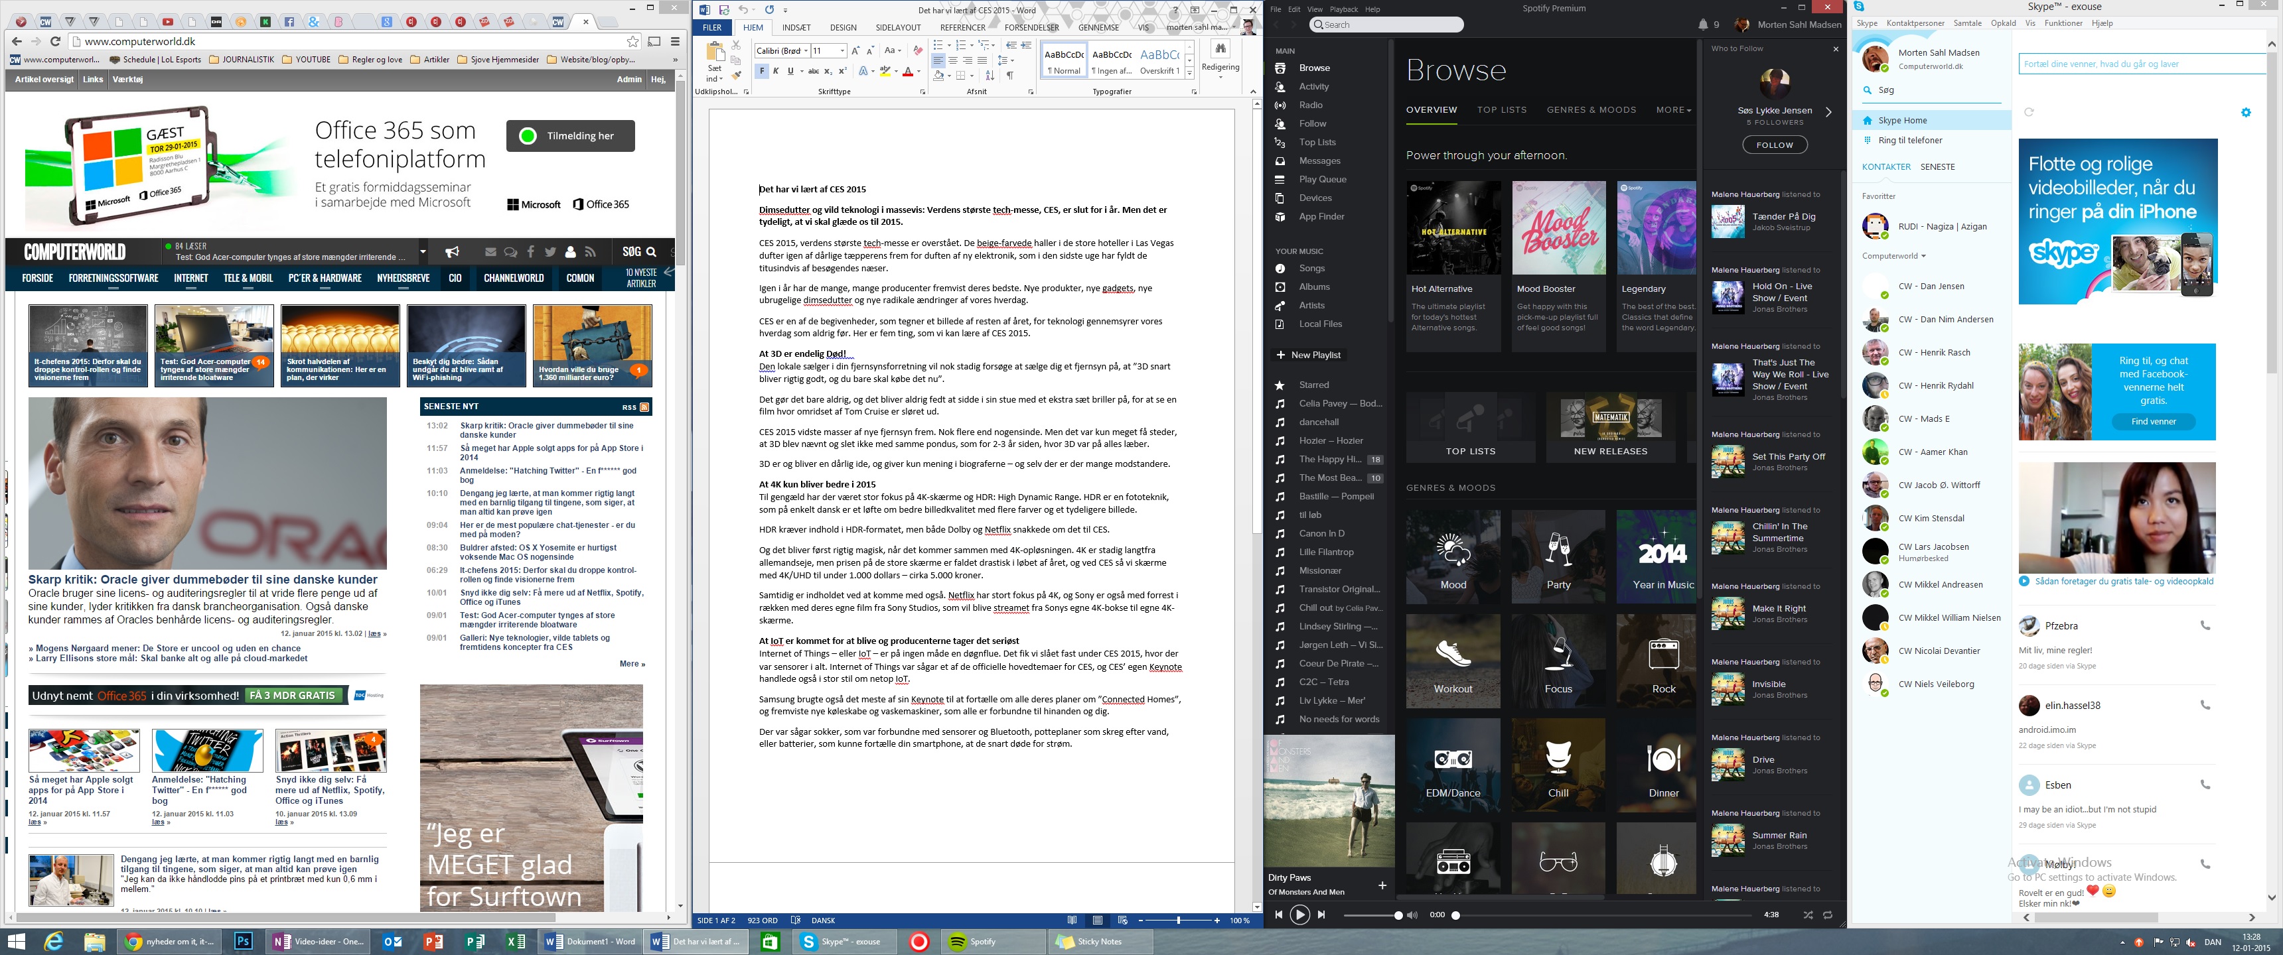Open the INDSÆT ribbon tab
This screenshot has width=2283, height=955.
tap(796, 27)
